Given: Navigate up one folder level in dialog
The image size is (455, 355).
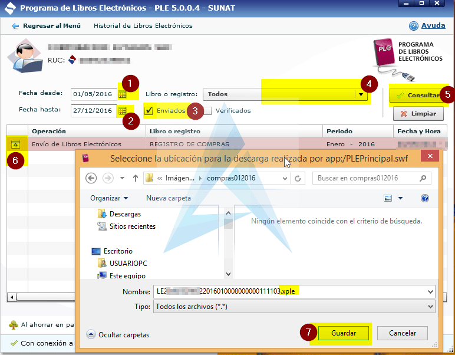Looking at the screenshot, I should click(134, 178).
